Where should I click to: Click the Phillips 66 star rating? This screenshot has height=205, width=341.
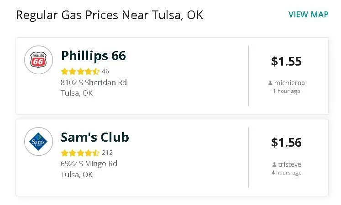pyautogui.click(x=80, y=72)
